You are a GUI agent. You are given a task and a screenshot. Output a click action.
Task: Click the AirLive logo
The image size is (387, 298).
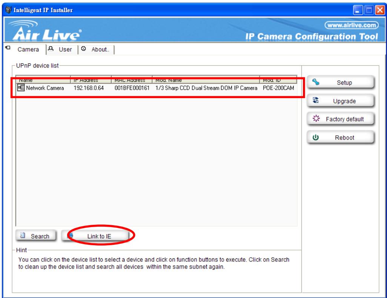45,31
